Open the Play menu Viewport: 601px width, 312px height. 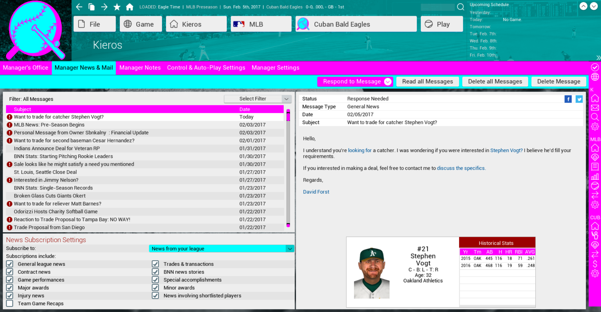pyautogui.click(x=442, y=24)
